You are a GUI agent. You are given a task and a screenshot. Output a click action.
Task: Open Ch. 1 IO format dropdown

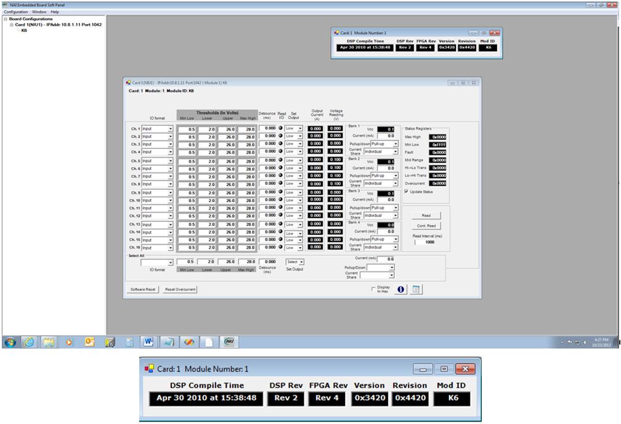point(170,129)
